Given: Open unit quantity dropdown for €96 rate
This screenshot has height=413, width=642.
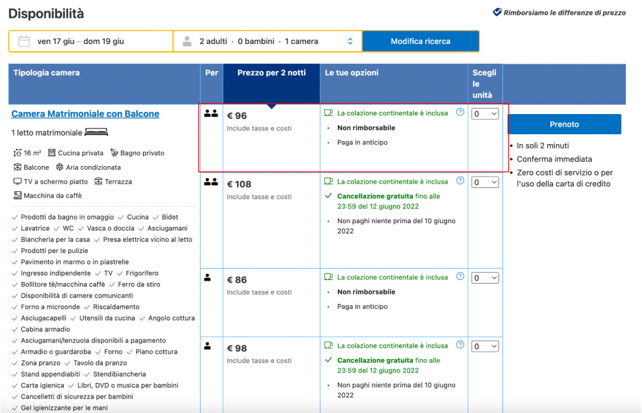Looking at the screenshot, I should pyautogui.click(x=485, y=114).
